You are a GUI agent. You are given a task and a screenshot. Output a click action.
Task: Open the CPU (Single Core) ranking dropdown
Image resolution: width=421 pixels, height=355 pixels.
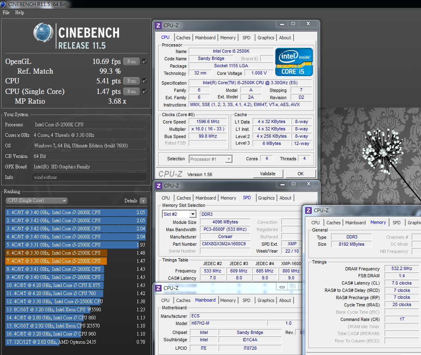(x=36, y=201)
